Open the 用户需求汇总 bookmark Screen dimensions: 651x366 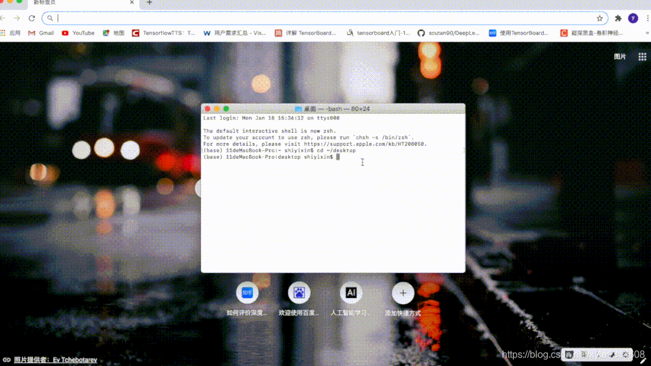(x=235, y=33)
